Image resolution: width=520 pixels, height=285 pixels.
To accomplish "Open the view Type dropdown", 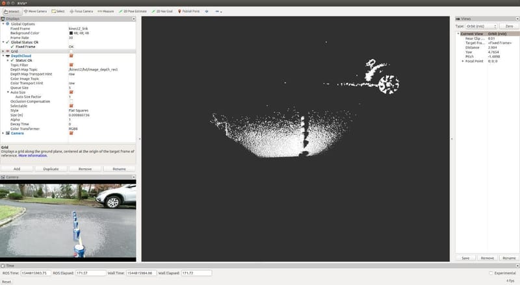I will tap(481, 26).
